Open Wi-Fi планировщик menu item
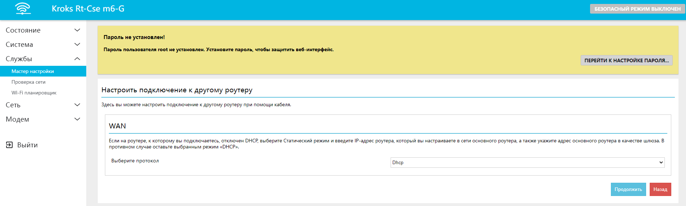The width and height of the screenshot is (686, 206). click(34, 93)
